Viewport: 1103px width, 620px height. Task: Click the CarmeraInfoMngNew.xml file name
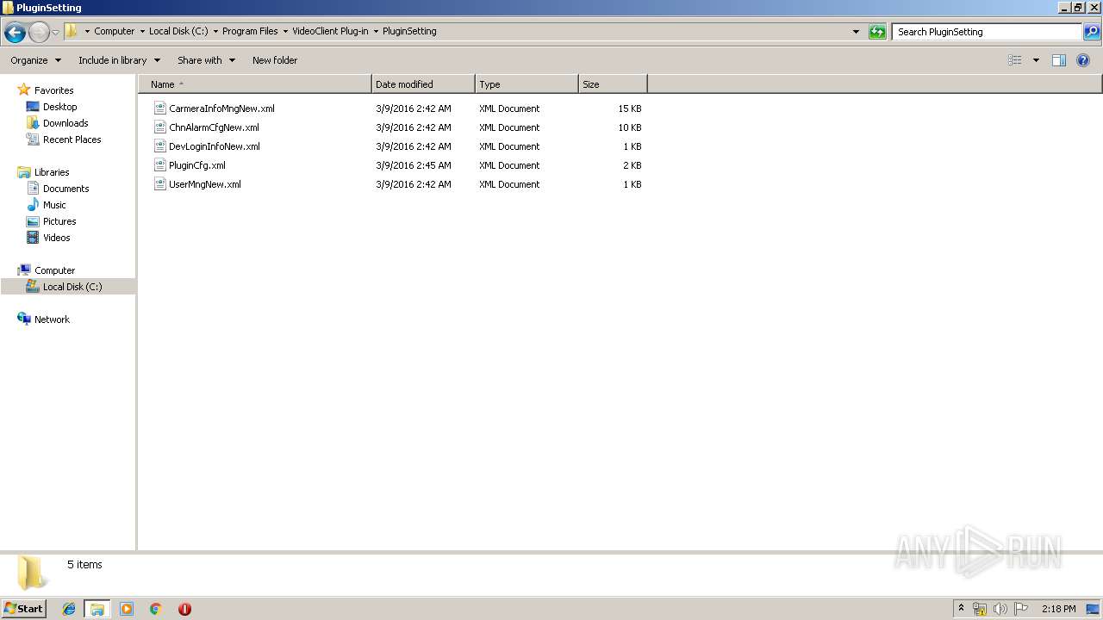tap(221, 108)
